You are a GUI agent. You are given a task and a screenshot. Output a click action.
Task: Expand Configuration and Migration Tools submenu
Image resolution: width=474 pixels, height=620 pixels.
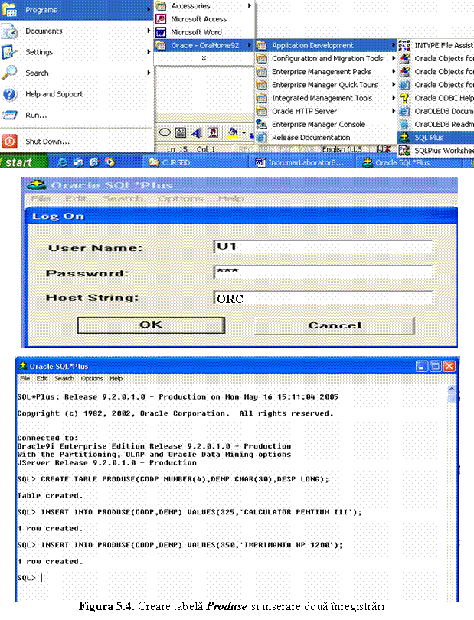[326, 58]
